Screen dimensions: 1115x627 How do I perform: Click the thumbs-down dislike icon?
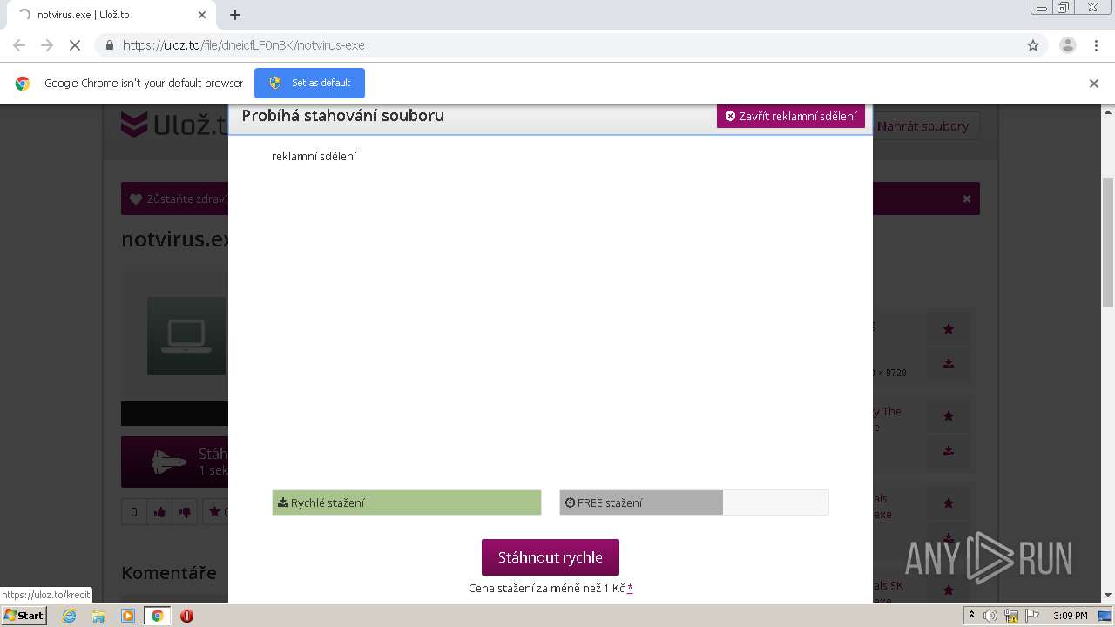click(185, 512)
